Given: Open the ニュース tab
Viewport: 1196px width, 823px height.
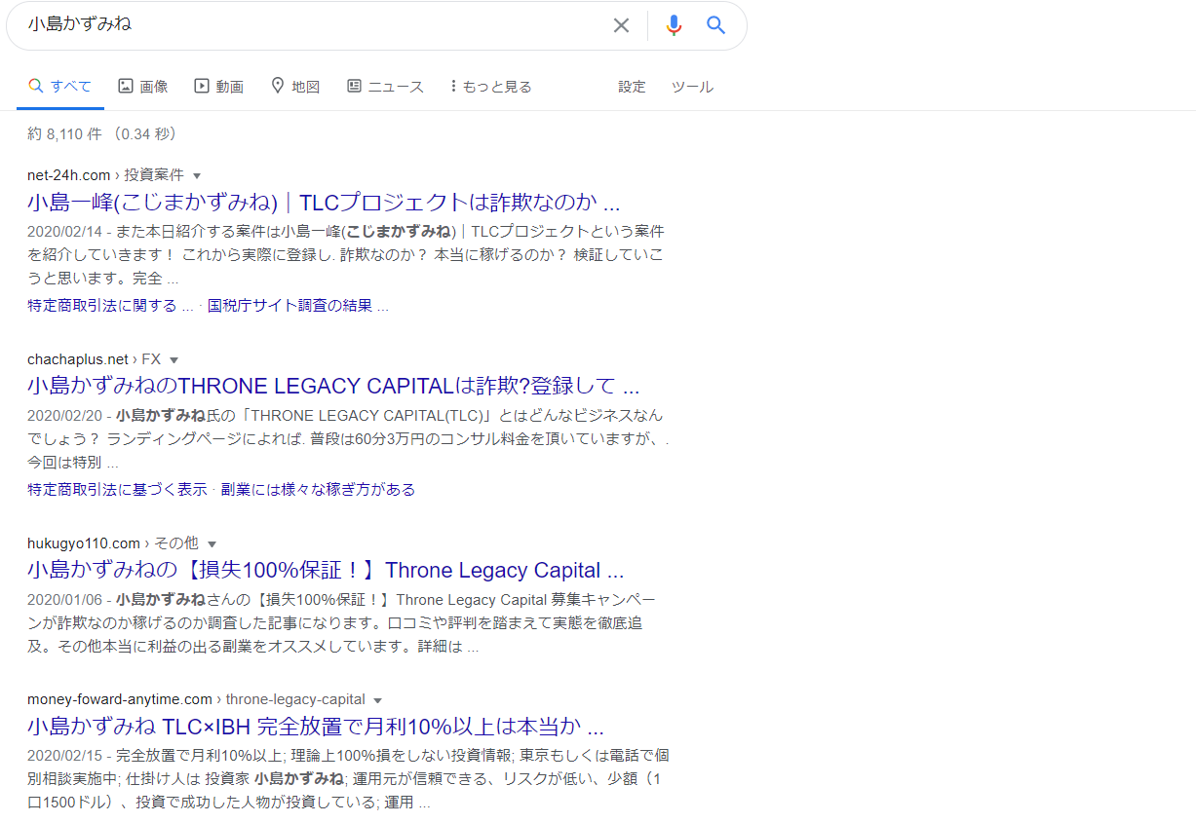Looking at the screenshot, I should pyautogui.click(x=385, y=87).
